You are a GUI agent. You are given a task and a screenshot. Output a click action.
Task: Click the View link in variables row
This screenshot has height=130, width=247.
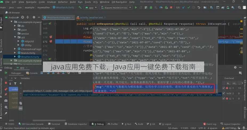(218, 95)
